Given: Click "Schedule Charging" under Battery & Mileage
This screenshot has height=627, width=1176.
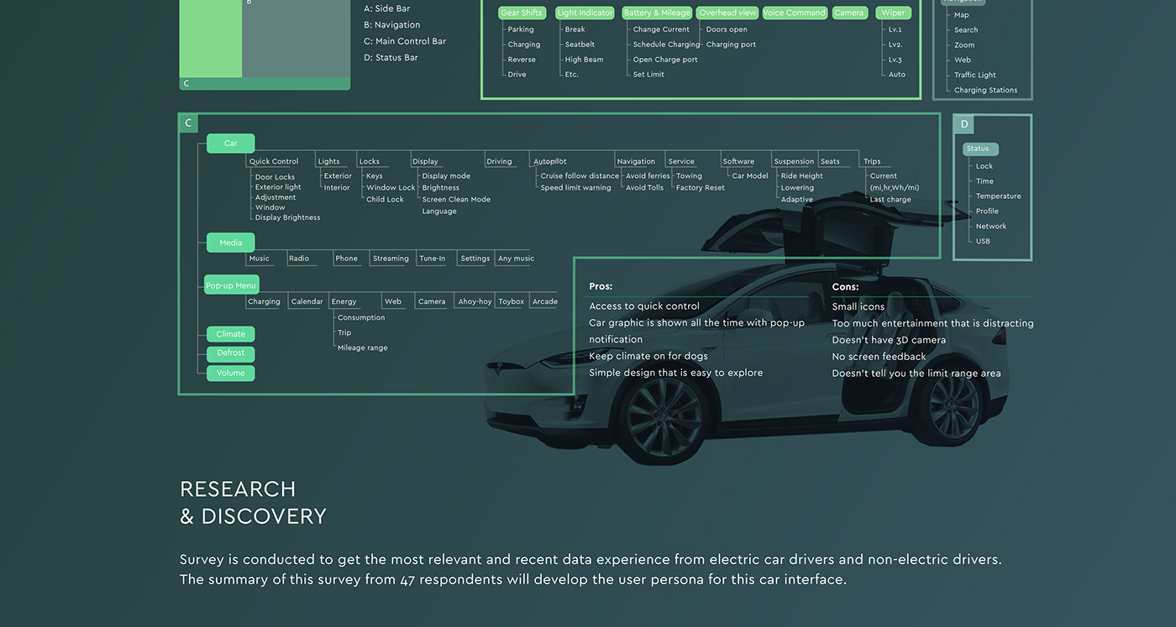Looking at the screenshot, I should click(666, 44).
